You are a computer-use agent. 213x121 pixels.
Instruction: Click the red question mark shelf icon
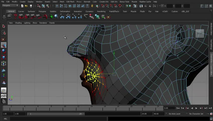(x=15, y=16)
